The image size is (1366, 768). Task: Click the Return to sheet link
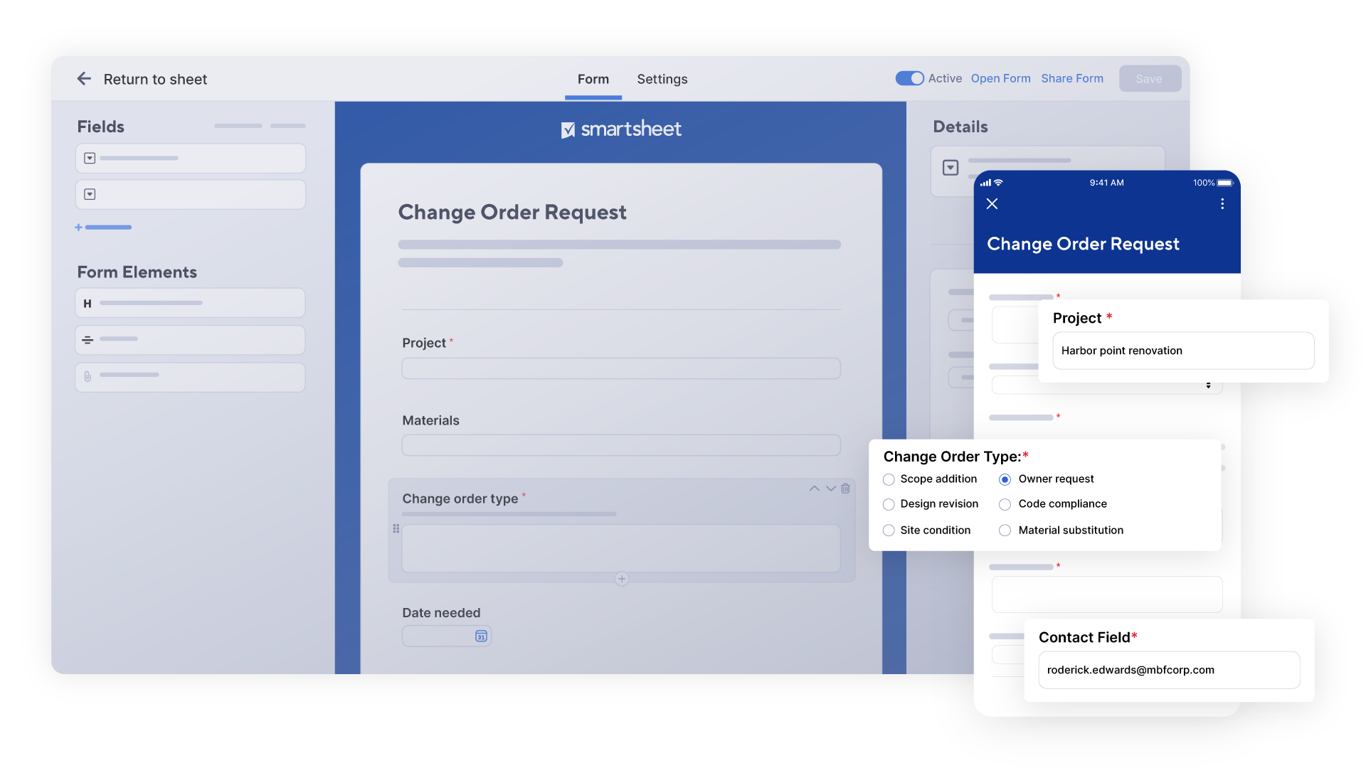coord(155,79)
